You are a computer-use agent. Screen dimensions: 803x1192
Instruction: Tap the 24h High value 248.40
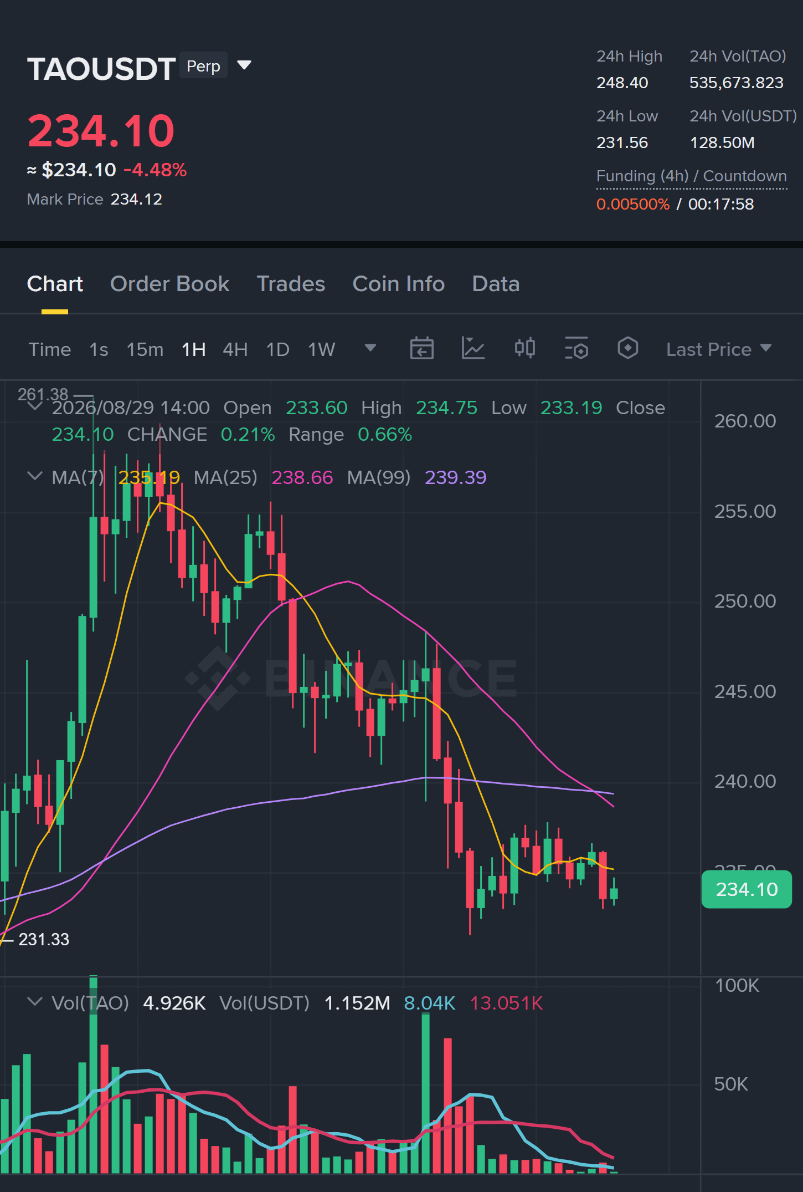(x=622, y=83)
